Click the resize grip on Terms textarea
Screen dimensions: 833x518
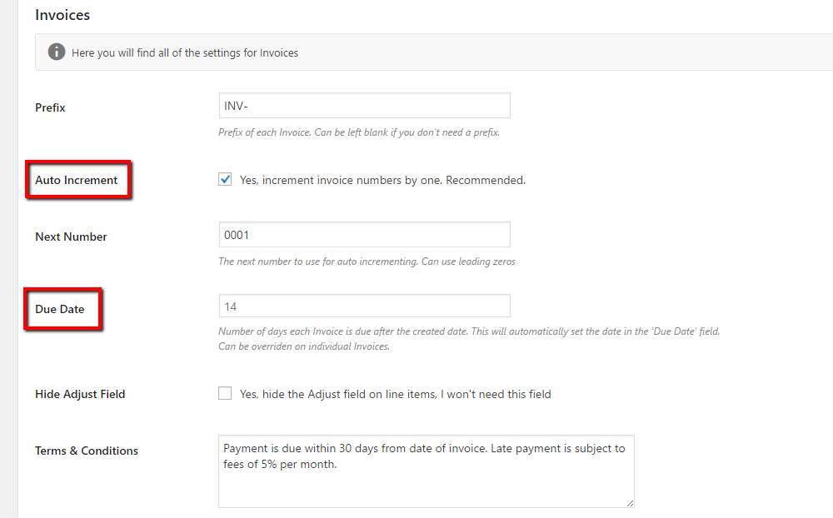629,503
